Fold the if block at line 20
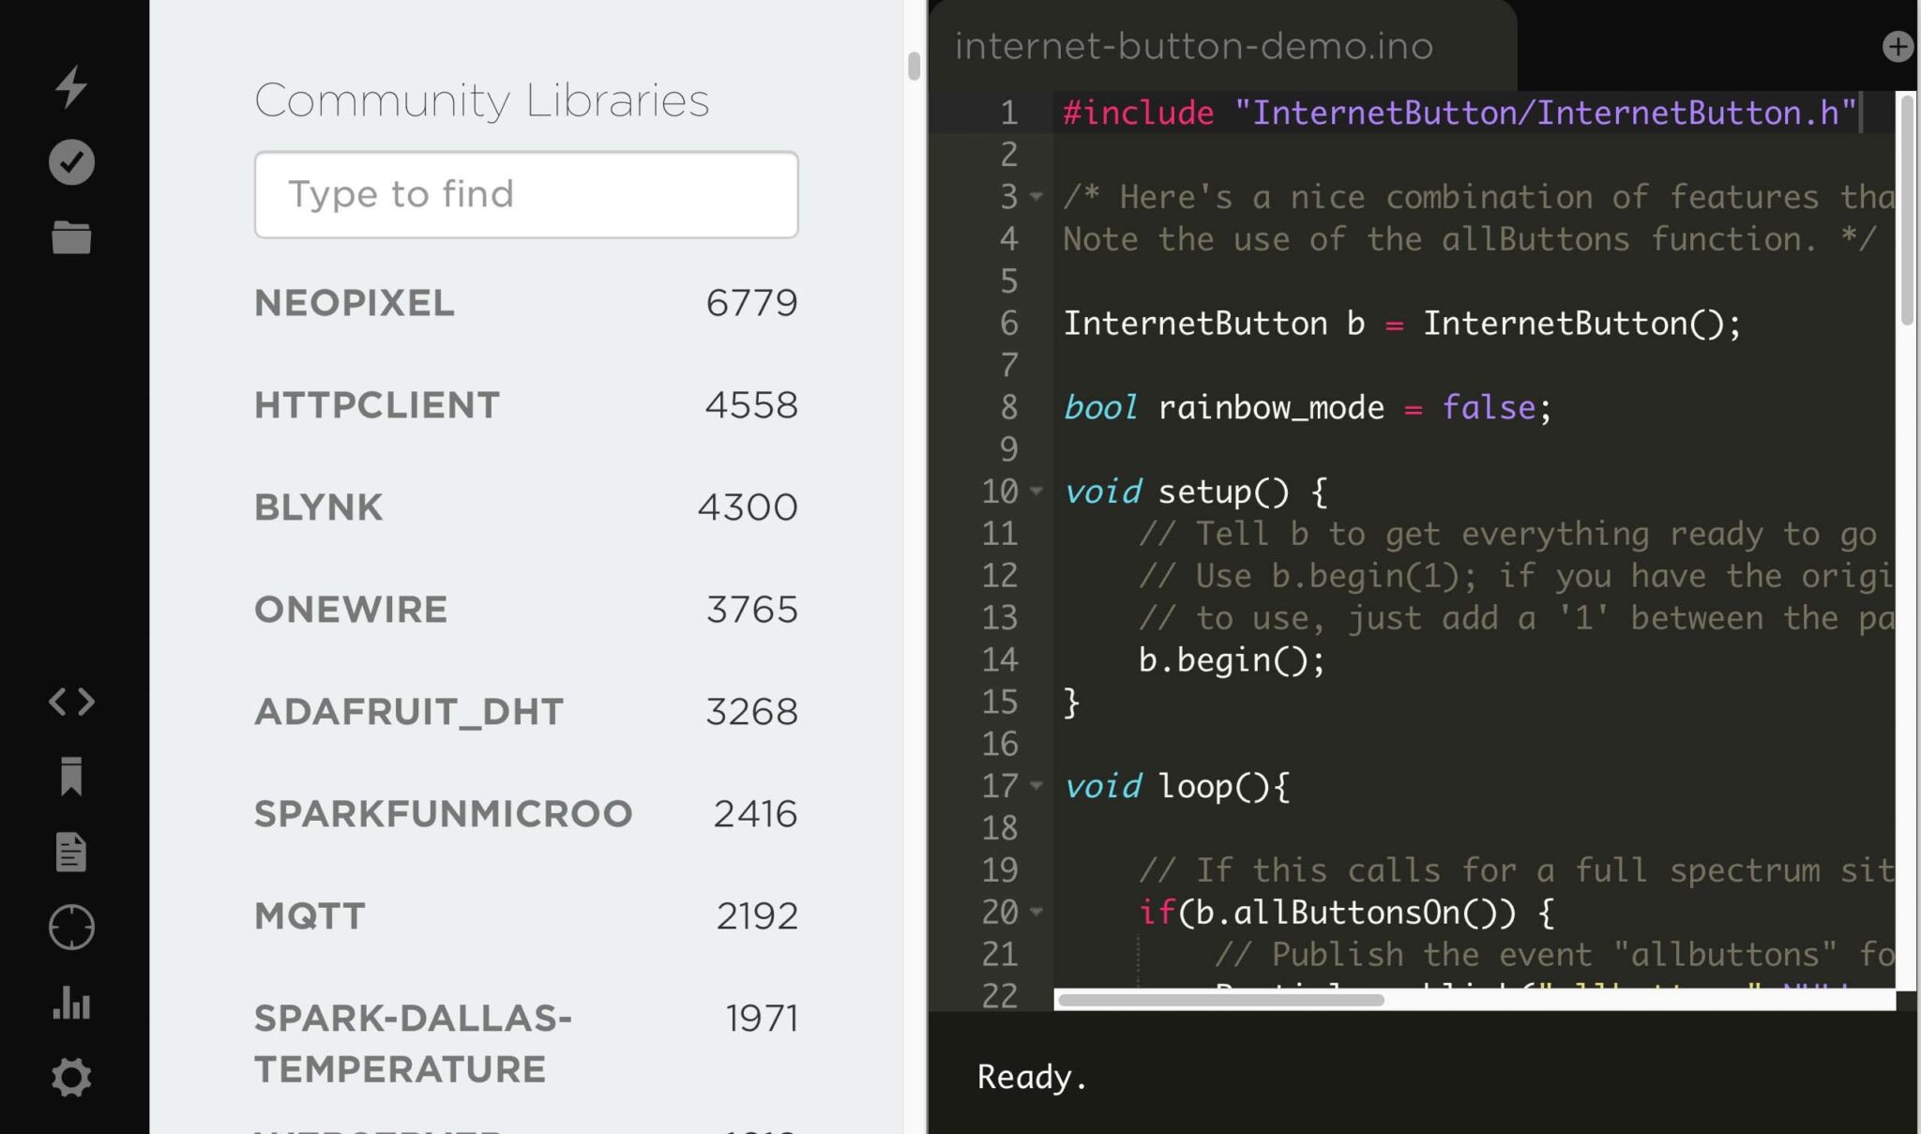The height and width of the screenshot is (1134, 1921). [x=1036, y=912]
